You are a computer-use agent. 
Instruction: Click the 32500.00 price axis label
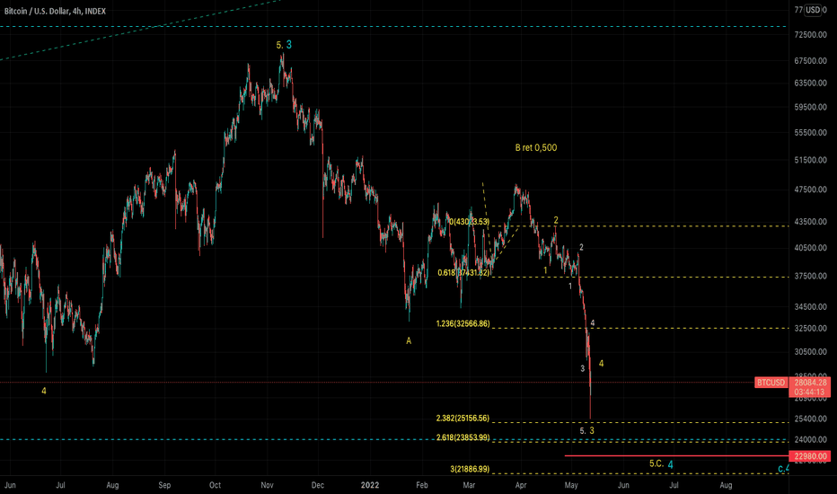810,329
